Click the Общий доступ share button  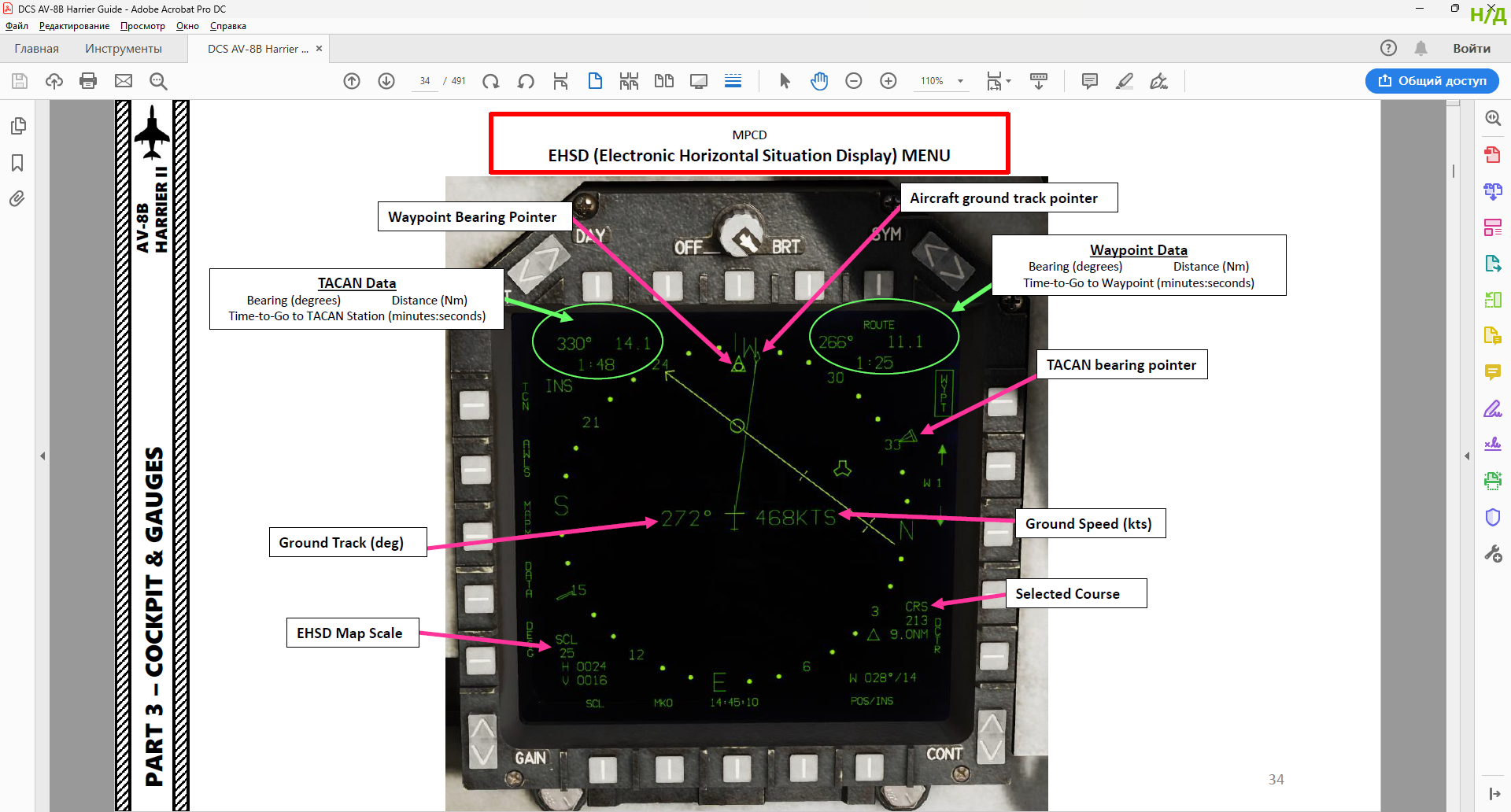pyautogui.click(x=1432, y=81)
